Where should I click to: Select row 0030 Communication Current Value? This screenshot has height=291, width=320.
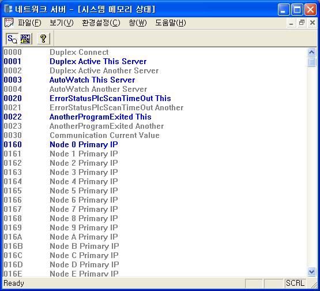click(155, 135)
